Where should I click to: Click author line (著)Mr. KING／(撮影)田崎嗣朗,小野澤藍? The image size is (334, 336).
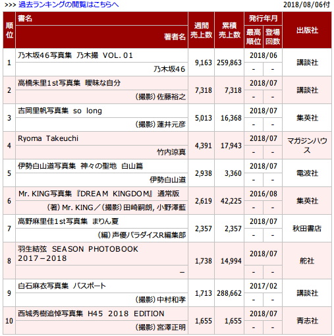pyautogui.click(x=117, y=208)
